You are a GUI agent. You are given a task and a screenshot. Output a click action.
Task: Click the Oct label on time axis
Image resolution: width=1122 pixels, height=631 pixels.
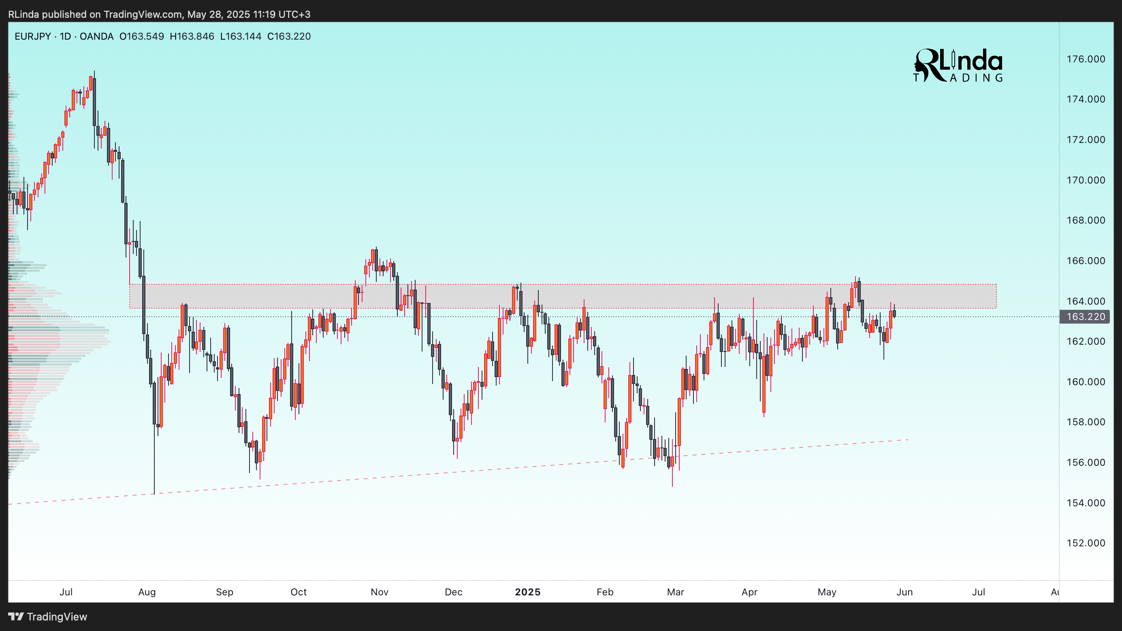[299, 592]
